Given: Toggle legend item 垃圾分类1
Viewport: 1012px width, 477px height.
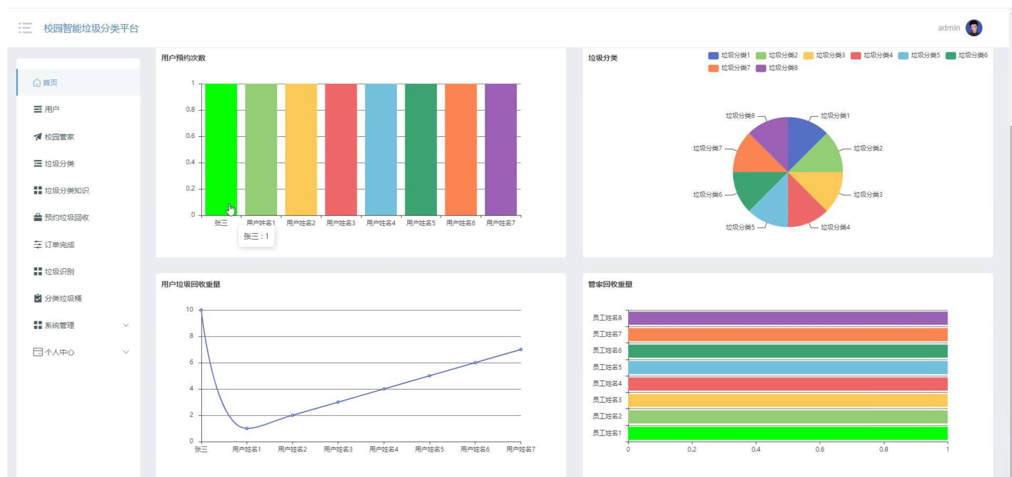Looking at the screenshot, I should click(729, 56).
